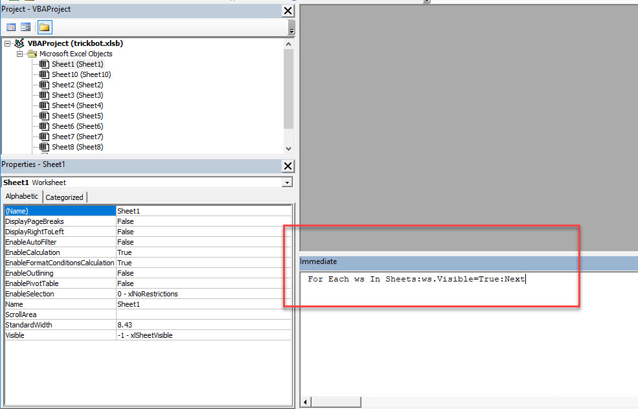The width and height of the screenshot is (638, 409).
Task: Collapse the Microsoft Excel Objects folder
Action: click(x=19, y=54)
